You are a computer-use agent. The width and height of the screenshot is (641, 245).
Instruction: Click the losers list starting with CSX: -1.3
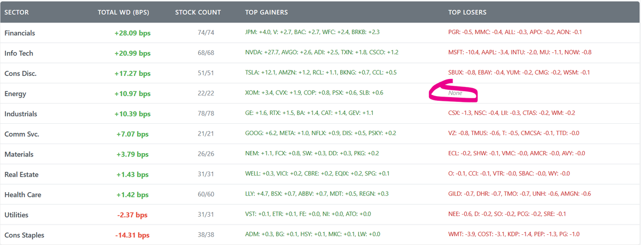511,114
